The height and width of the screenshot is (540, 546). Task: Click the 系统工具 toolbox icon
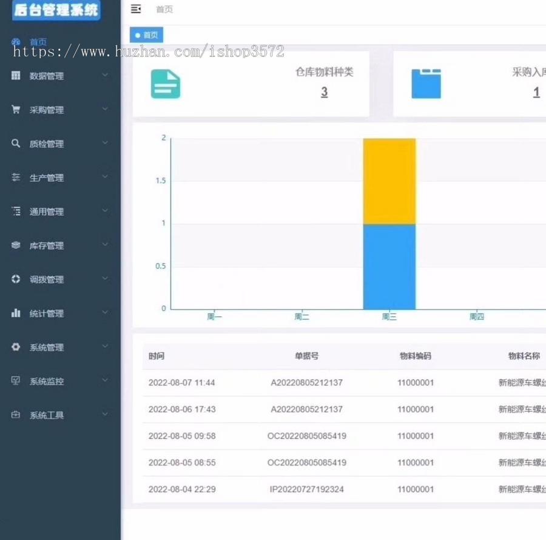tap(16, 415)
